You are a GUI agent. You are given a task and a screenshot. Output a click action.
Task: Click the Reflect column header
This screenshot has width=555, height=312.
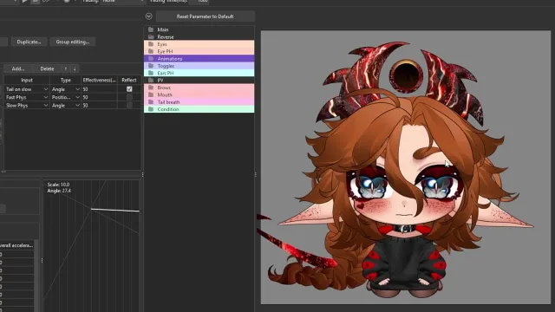point(129,81)
